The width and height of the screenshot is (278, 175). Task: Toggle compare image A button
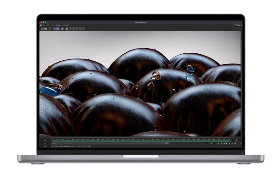[70, 29]
